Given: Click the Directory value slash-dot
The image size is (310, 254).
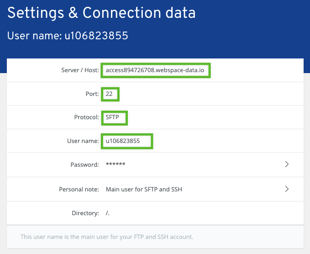Looking at the screenshot, I should click(x=108, y=213).
